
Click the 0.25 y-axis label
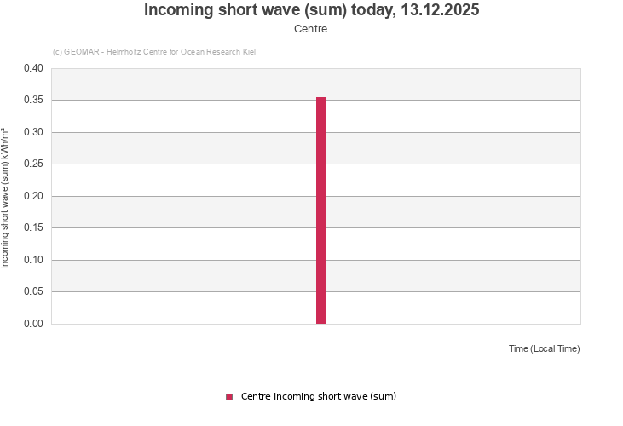pos(33,164)
